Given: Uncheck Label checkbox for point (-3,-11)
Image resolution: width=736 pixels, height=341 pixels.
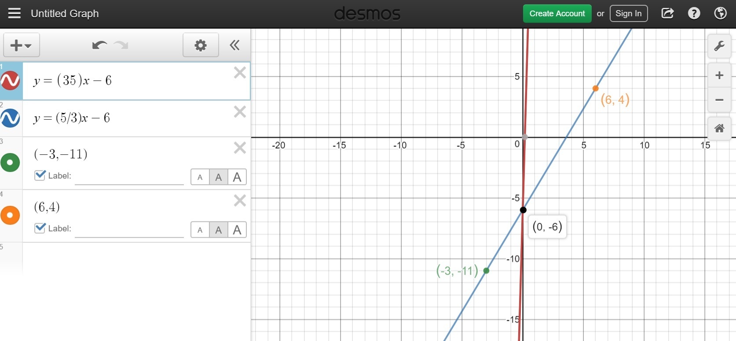Looking at the screenshot, I should pyautogui.click(x=40, y=175).
